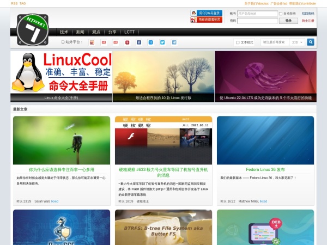327x245 pixels.
Task: Toggle the 文本模式 checkbox
Action: click(237, 42)
